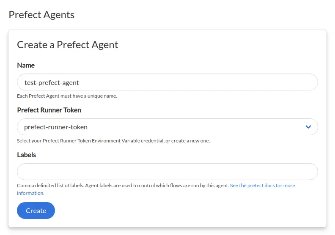Screen dimensions: 335x235
Task: Click the 'Agent labels are used' sentence
Action: 157,186
